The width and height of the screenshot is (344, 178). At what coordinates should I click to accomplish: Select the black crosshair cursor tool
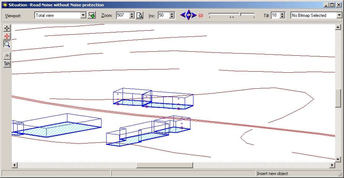pos(7,28)
